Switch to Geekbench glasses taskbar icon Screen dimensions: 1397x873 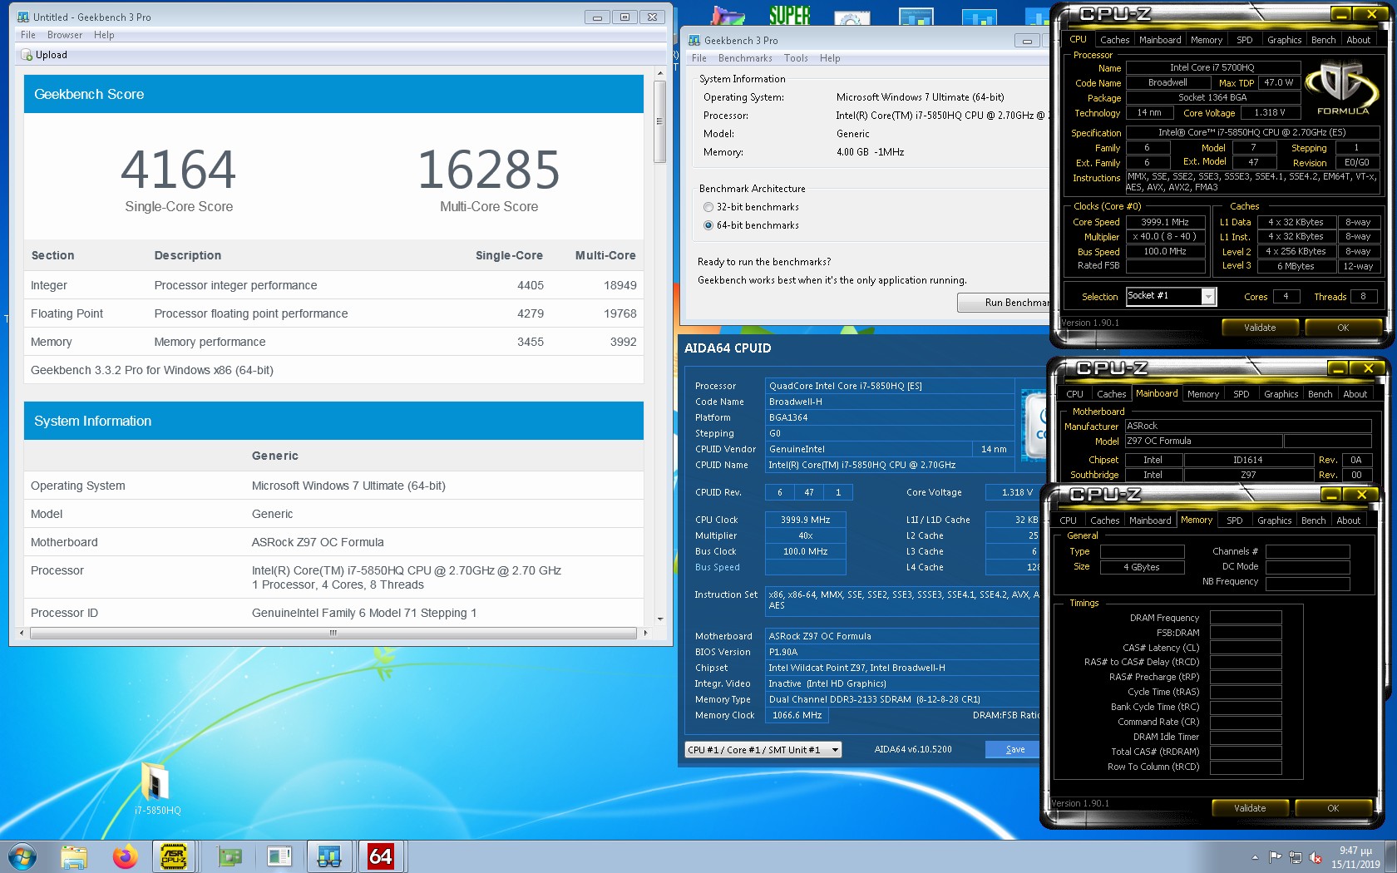(328, 856)
